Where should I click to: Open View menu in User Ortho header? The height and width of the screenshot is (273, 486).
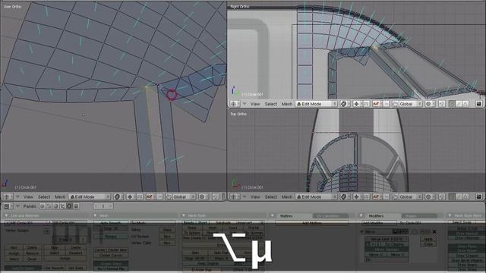[x=28, y=197]
